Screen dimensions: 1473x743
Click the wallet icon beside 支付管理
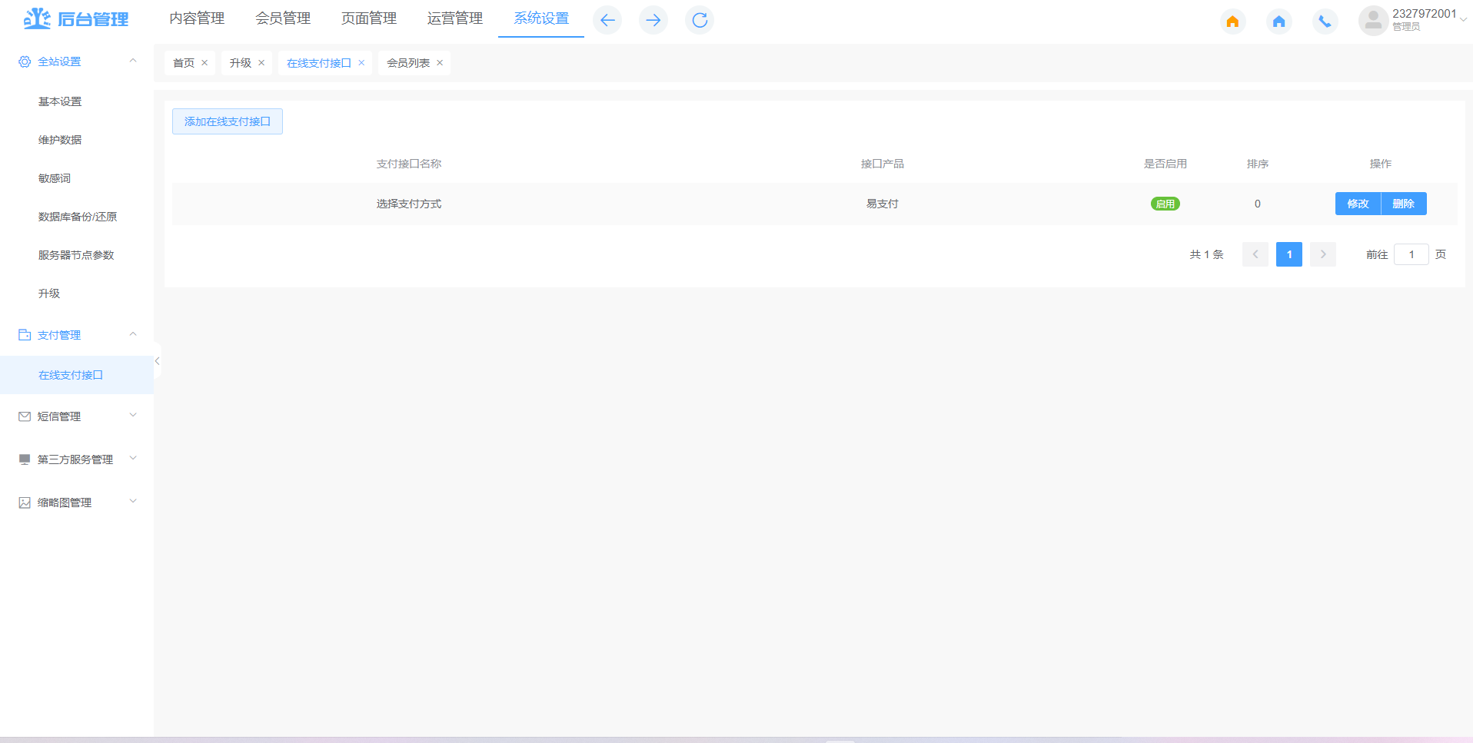pos(25,335)
